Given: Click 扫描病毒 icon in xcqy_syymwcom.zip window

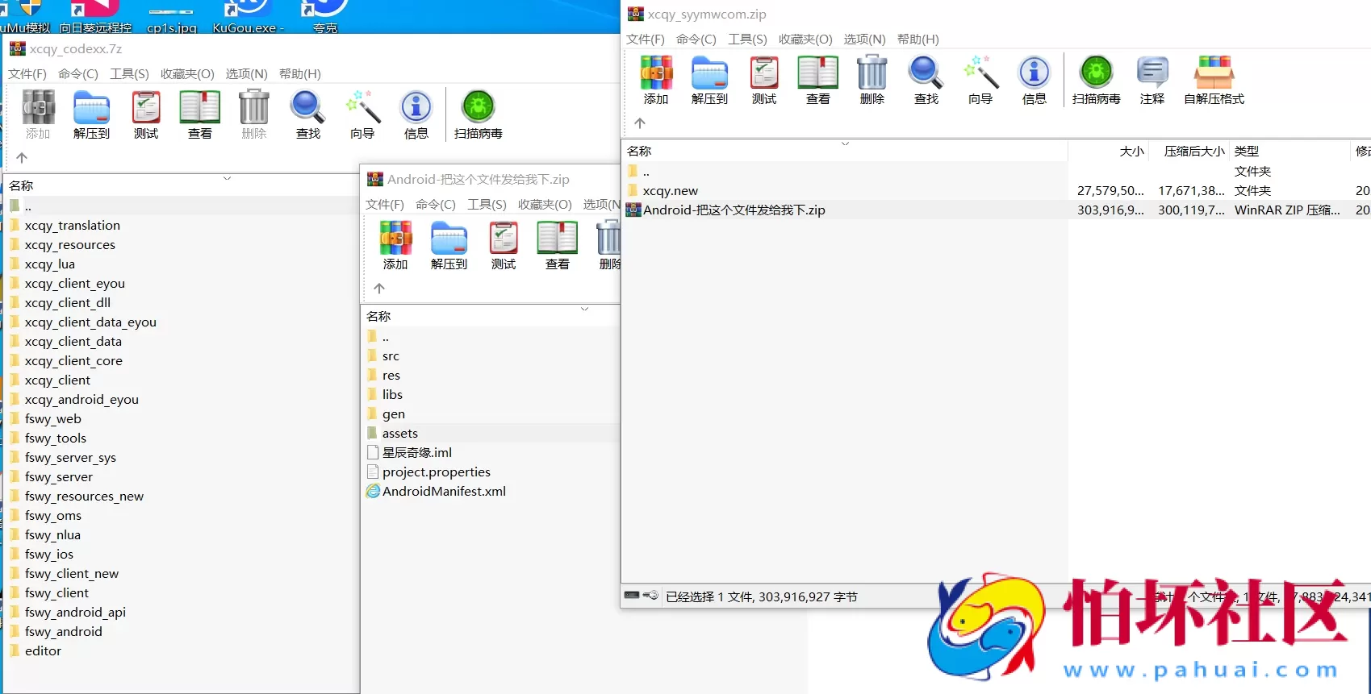Looking at the screenshot, I should [1096, 80].
